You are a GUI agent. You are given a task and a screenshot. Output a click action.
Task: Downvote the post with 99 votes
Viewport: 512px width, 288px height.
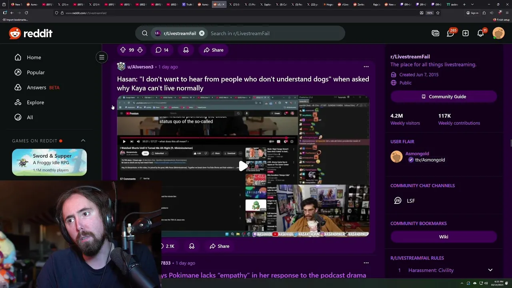pyautogui.click(x=140, y=50)
